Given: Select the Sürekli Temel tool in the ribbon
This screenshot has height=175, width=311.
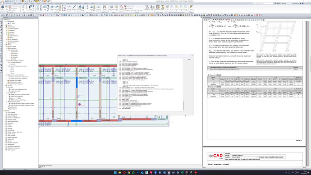Looking at the screenshot, I should 80,8.
